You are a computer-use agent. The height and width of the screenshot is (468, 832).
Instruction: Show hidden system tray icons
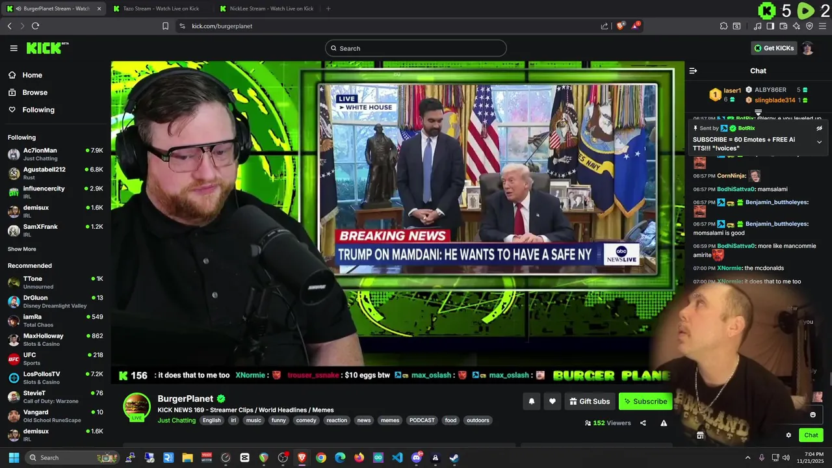point(747,458)
